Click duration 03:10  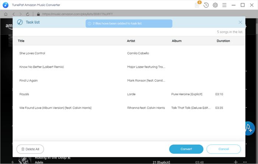[x=219, y=94]
